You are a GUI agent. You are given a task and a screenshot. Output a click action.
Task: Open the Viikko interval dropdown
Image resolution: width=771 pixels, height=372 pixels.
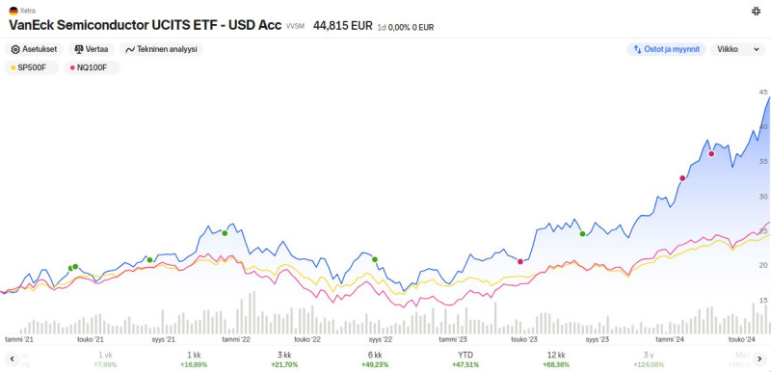[x=737, y=50]
